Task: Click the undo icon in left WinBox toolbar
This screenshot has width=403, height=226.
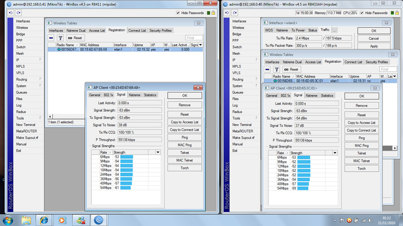Action: [11, 12]
